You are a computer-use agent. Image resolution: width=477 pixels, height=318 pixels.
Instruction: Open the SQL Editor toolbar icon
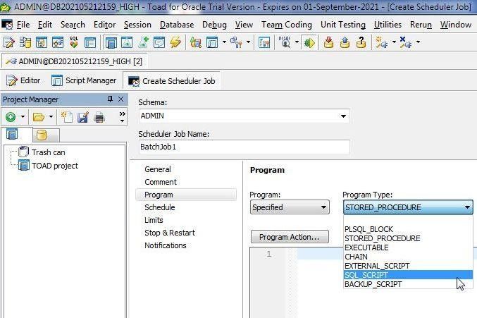(x=9, y=42)
